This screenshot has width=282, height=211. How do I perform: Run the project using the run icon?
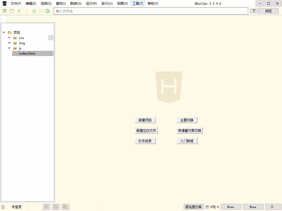tap(41, 11)
